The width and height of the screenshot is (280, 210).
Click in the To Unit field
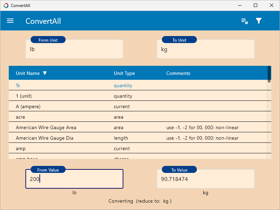tap(205, 49)
